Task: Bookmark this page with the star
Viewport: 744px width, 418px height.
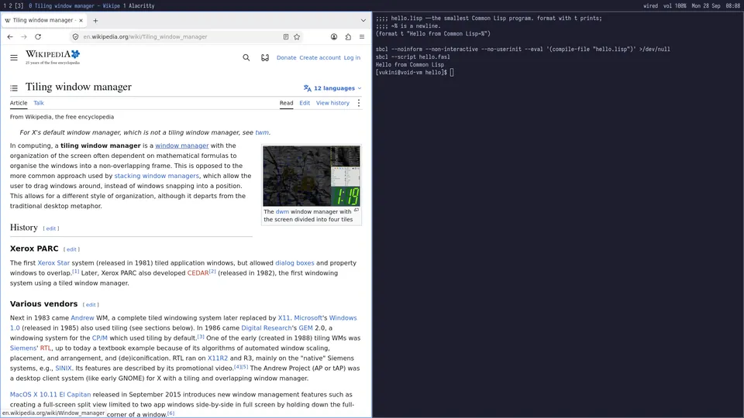Action: (x=297, y=36)
